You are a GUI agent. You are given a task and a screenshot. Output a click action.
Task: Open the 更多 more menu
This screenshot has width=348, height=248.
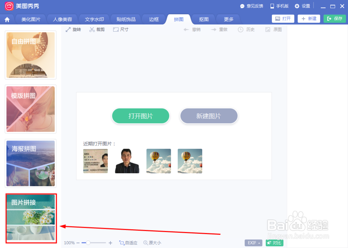click(228, 19)
